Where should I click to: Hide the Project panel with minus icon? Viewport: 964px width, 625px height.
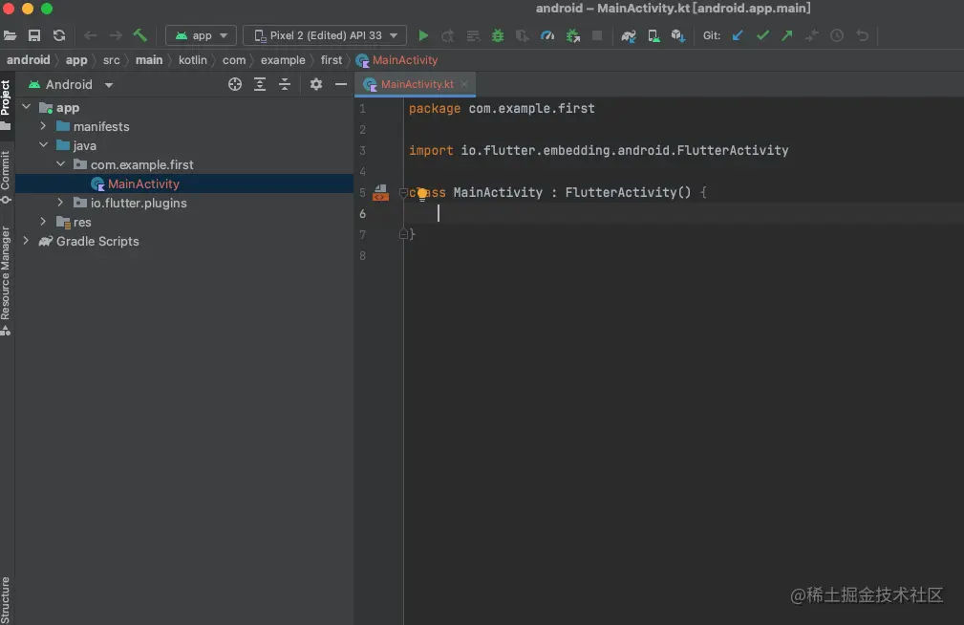[340, 84]
